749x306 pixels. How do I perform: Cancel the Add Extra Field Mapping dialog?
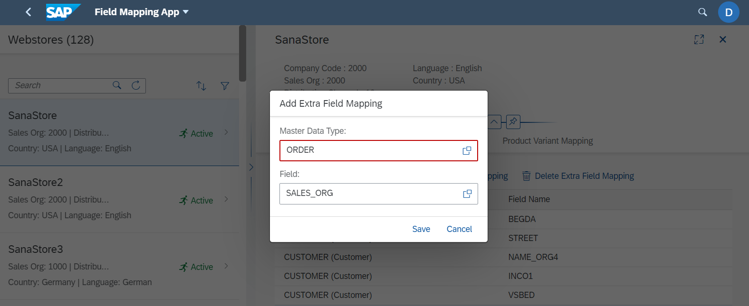click(x=459, y=229)
